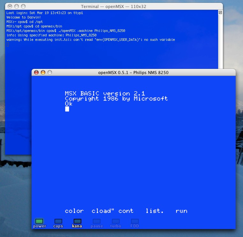The height and width of the screenshot is (237, 243).
Task: Click the 'list.' function key label
Action: pyautogui.click(x=155, y=211)
